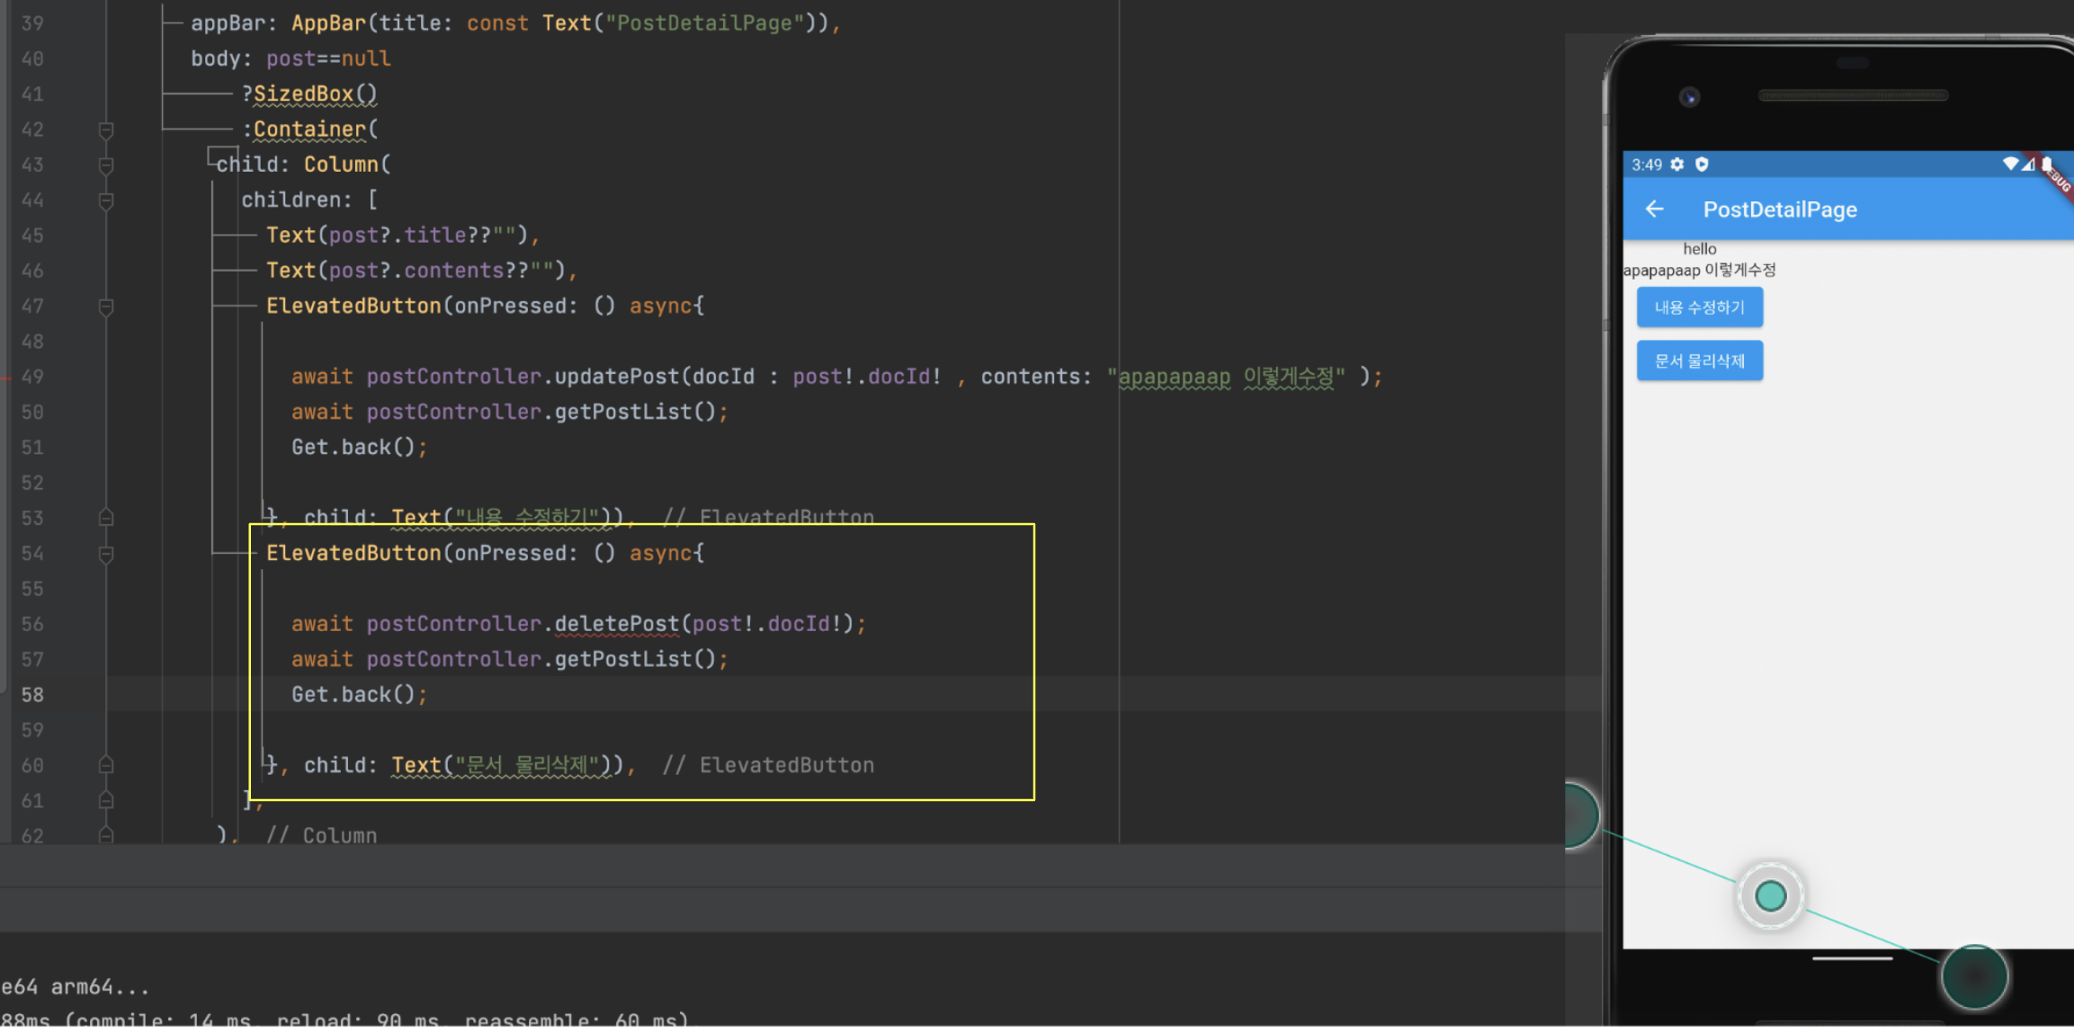
Task: Tap the back arrow in emulator app bar
Action: [x=1654, y=209]
